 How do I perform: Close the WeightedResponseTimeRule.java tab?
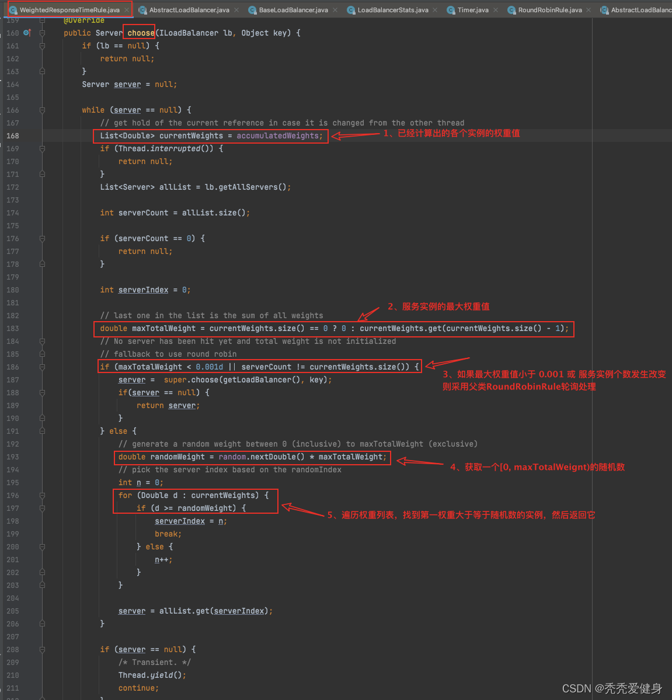pos(127,10)
